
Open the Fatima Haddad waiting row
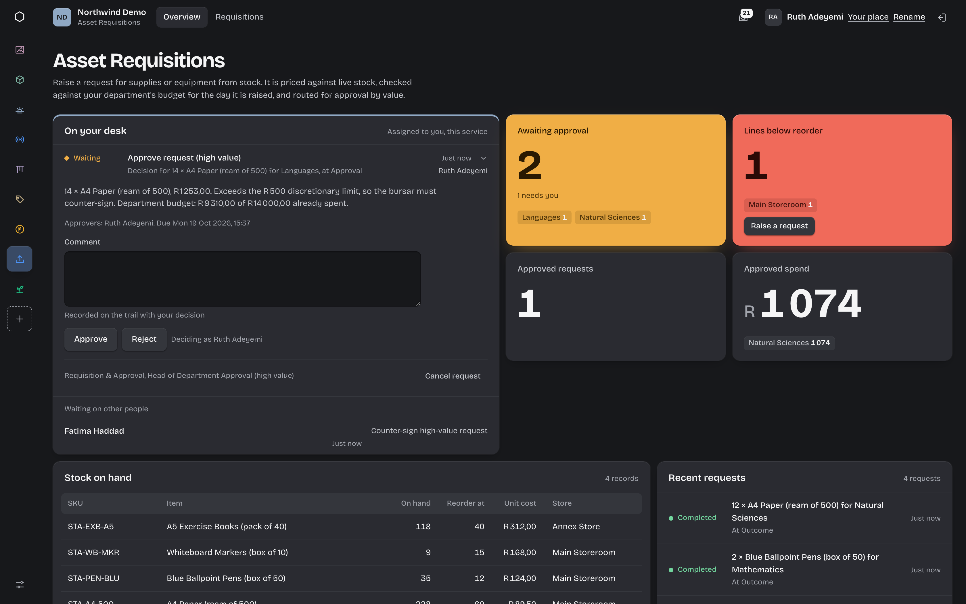pyautogui.click(x=276, y=437)
